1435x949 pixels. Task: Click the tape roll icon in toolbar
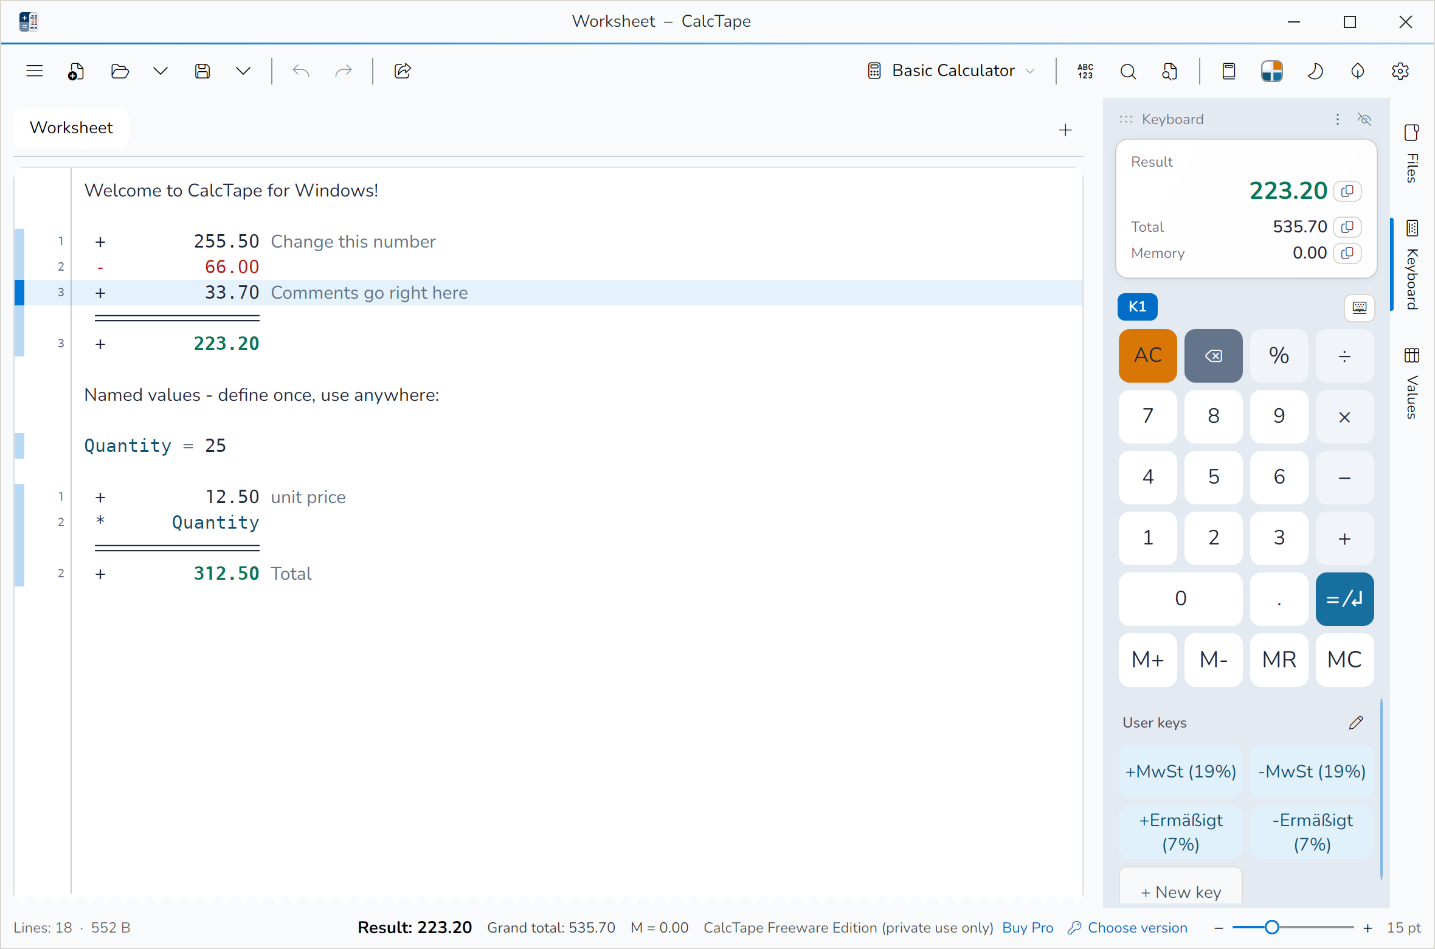(x=1229, y=71)
